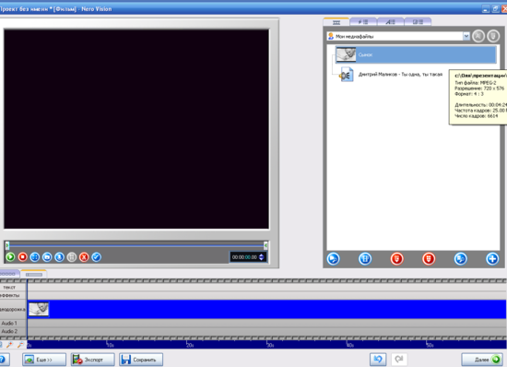
Task: Click the 'Еще >>' button
Action: pyautogui.click(x=44, y=360)
